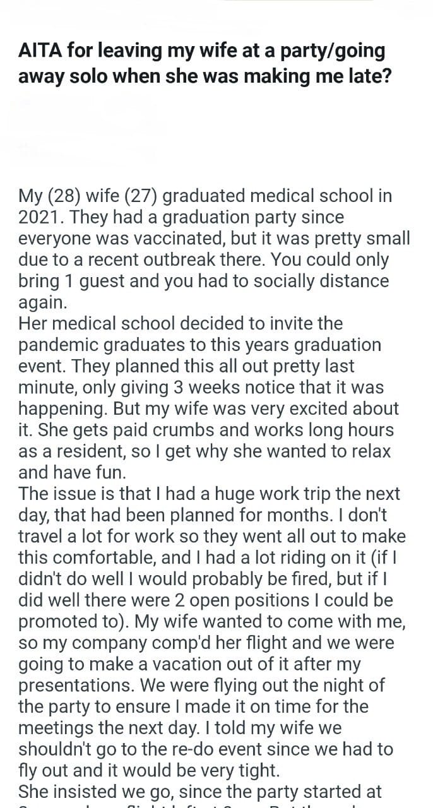433x808 pixels.
Task: Click the faint bar above the post
Action: (298, 1)
